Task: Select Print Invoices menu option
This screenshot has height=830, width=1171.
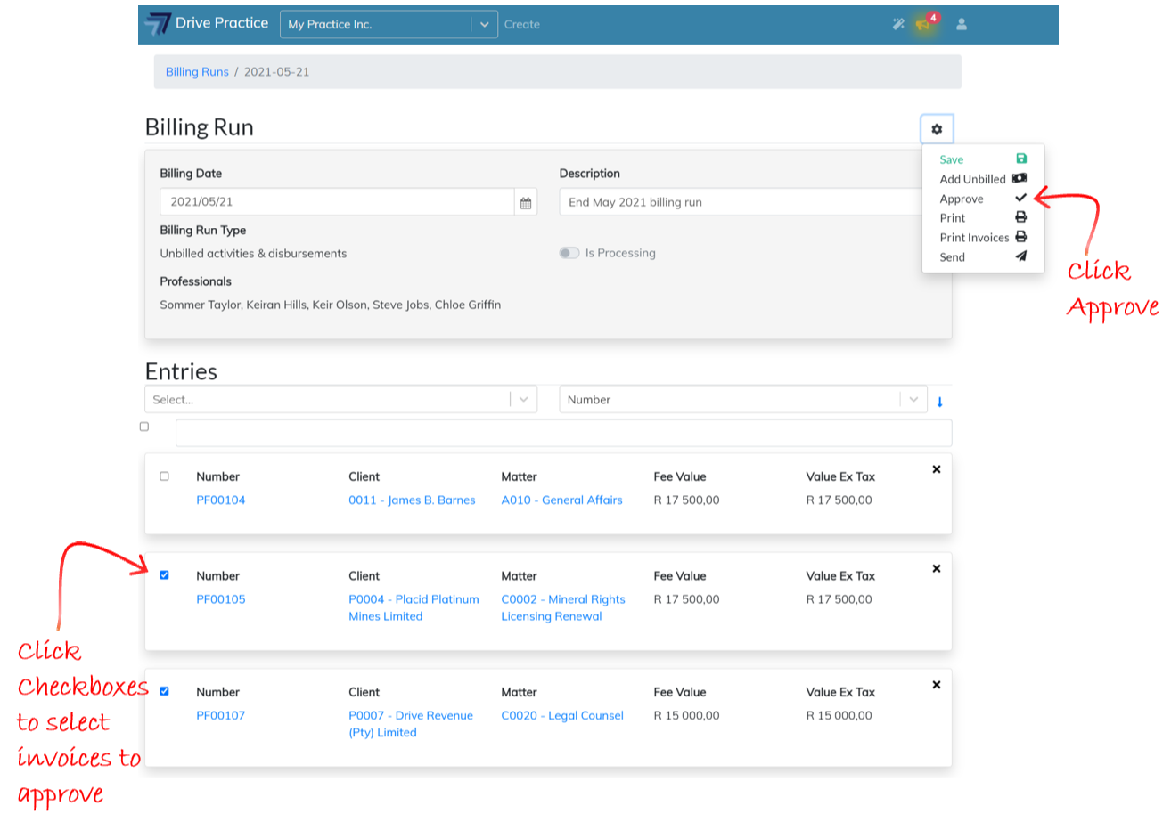Action: (x=974, y=238)
